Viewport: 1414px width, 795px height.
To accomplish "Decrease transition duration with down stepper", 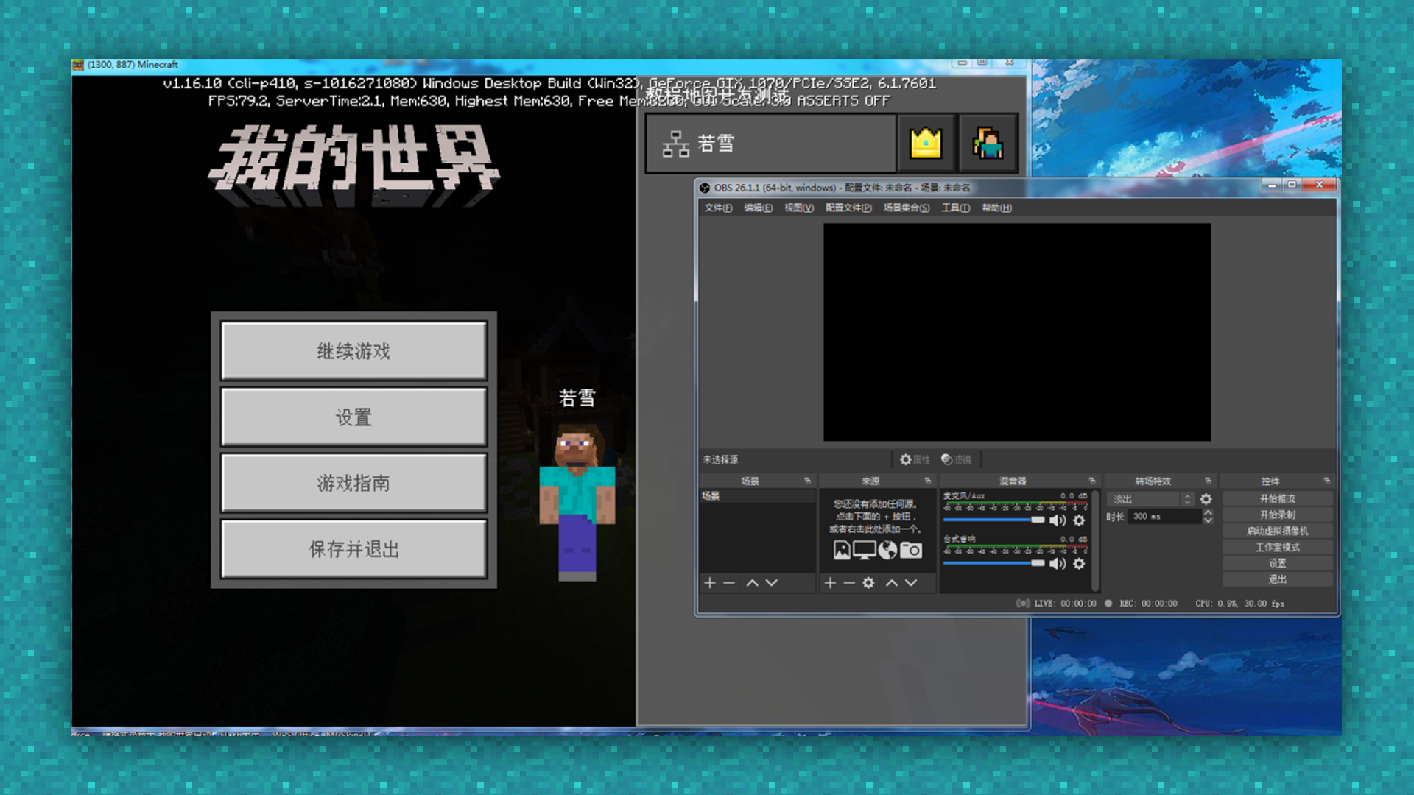I will click(1208, 520).
